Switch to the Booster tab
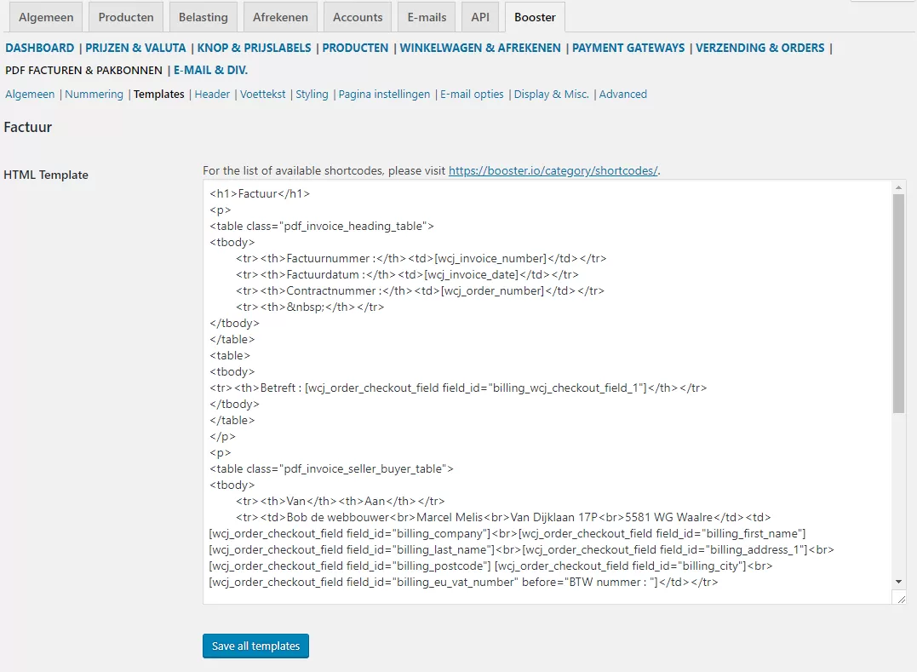The image size is (917, 672). point(534,16)
